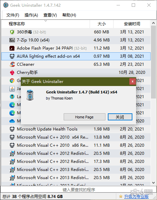The height and width of the screenshot is (200, 157).
Task: Open the 文件(F) menu
Action: point(13,15)
